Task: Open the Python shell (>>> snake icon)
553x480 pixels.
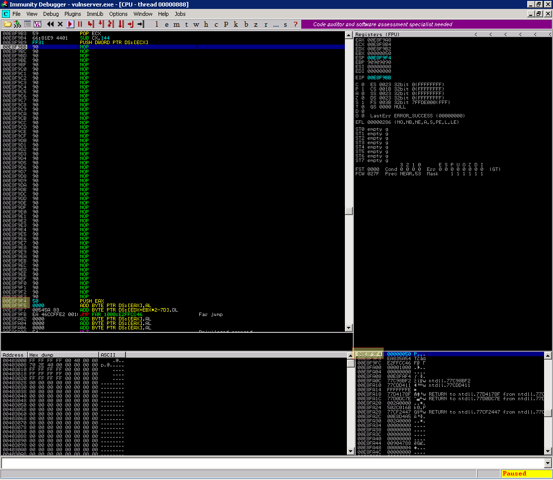Action: pos(17,24)
